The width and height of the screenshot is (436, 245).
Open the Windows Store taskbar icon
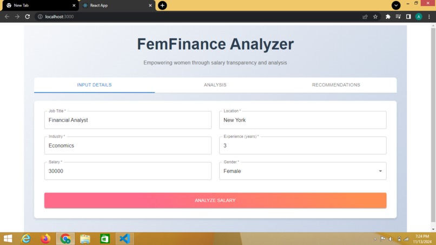point(105,239)
